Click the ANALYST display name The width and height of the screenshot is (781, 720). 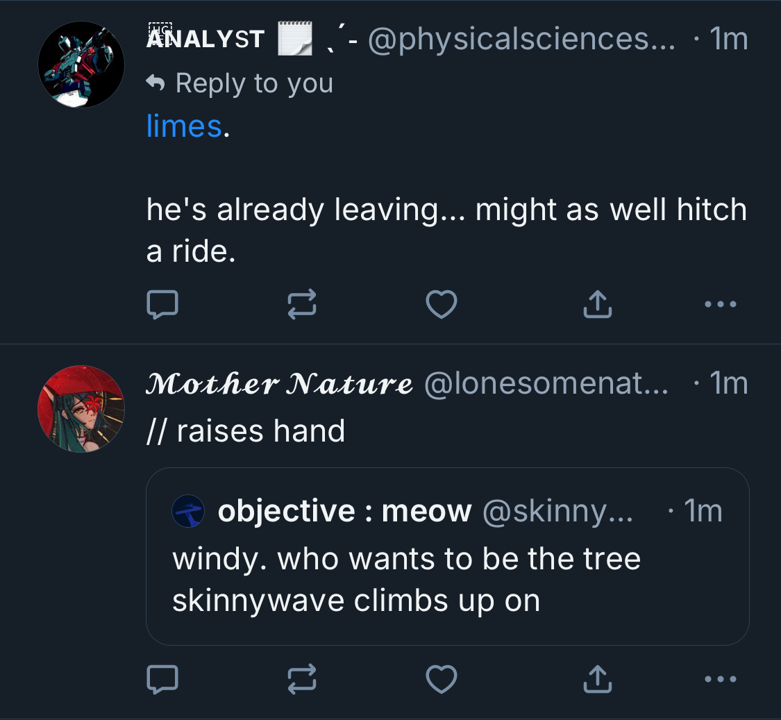205,39
